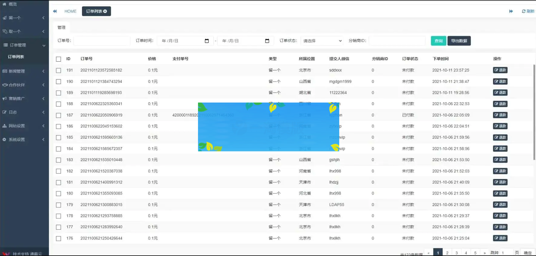
Task: Check the checkbox for order ID 191
Action: 59,70
